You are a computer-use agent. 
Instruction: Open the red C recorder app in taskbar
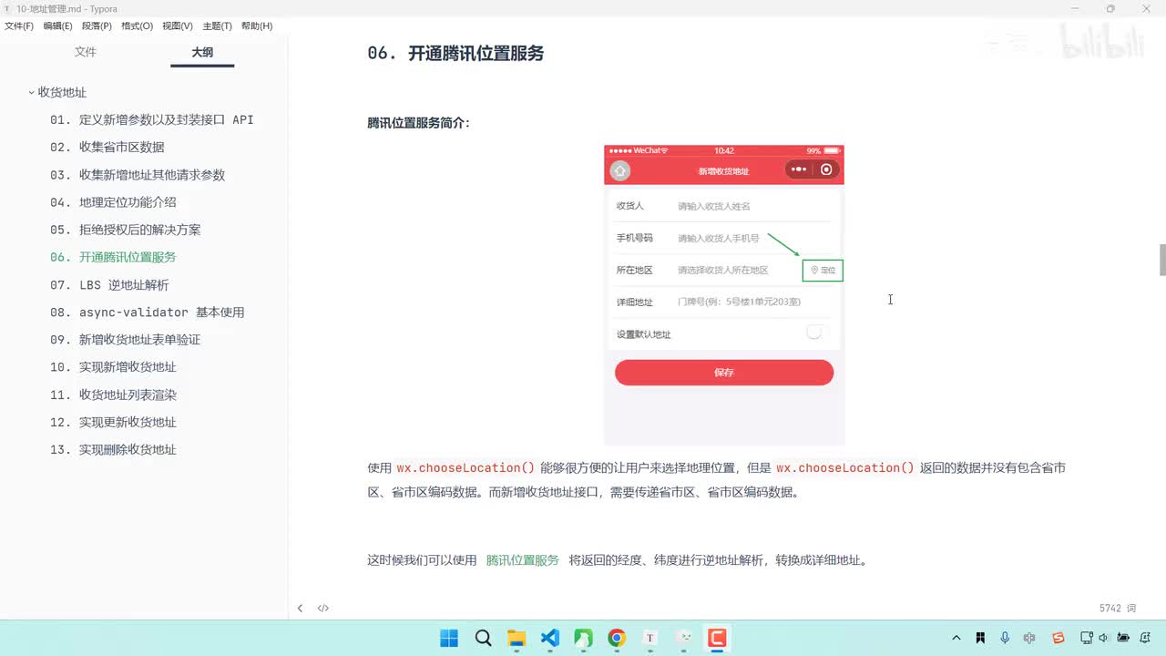point(717,638)
